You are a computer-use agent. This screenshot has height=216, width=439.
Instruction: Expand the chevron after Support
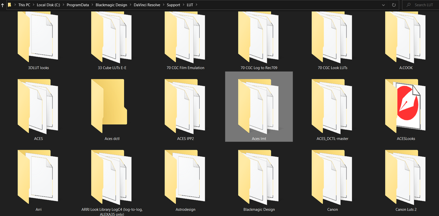click(183, 5)
